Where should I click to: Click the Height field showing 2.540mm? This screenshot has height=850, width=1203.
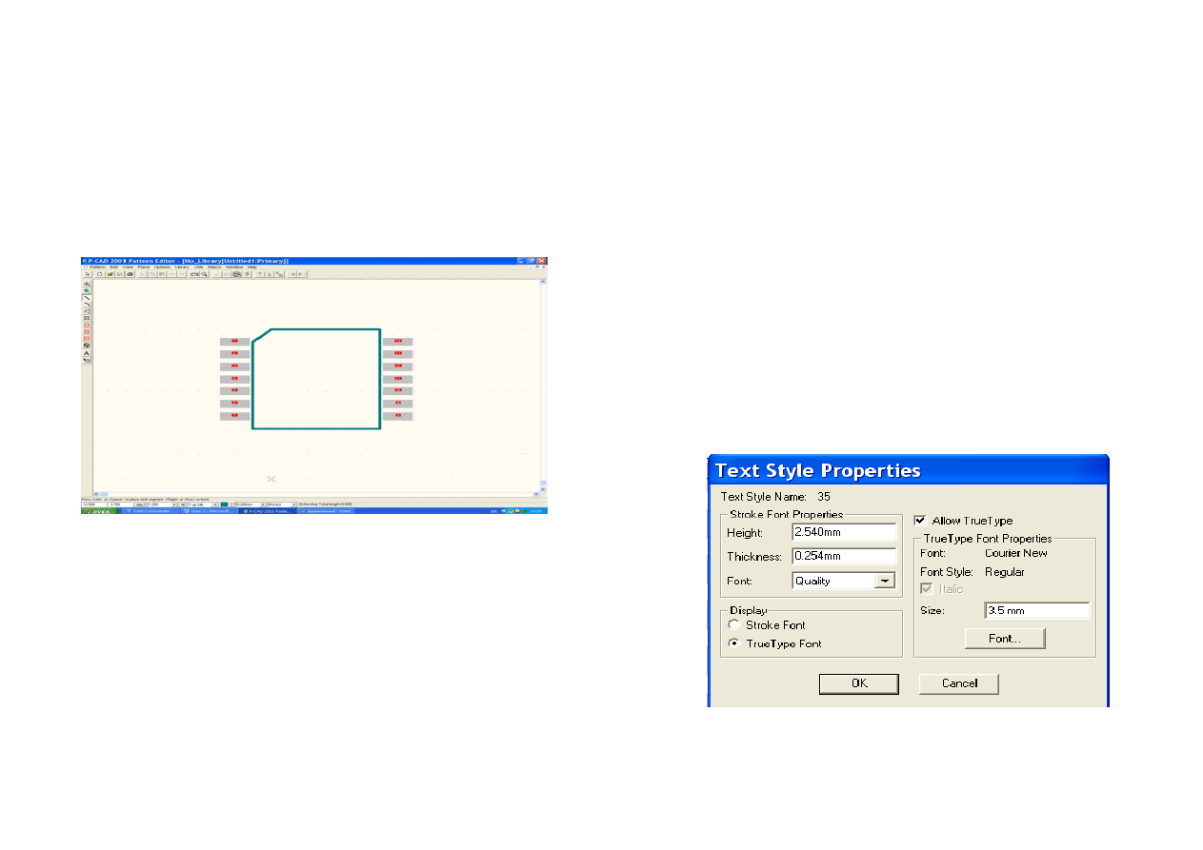coord(844,533)
